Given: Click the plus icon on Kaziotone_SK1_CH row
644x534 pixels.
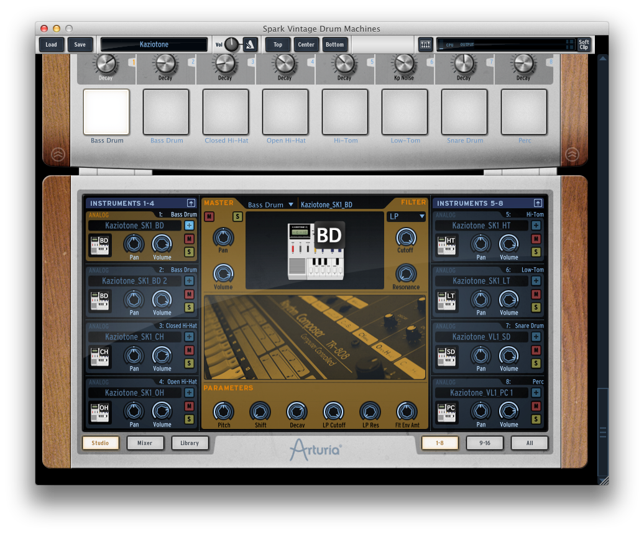Looking at the screenshot, I should 189,336.
